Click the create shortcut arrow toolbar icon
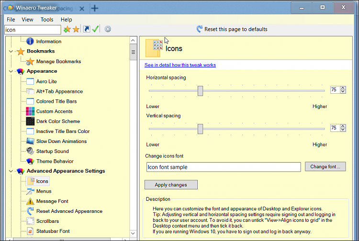The width and height of the screenshot is (359, 241). pyautogui.click(x=87, y=29)
